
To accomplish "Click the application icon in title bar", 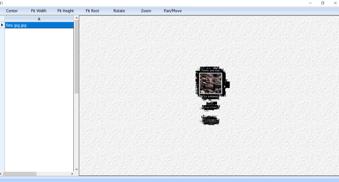I will click(x=1, y=3).
